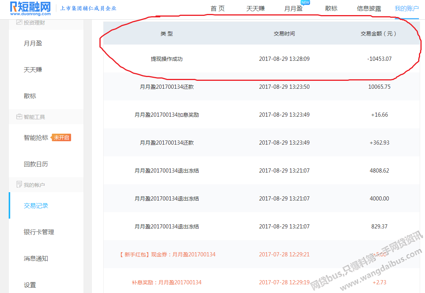
Task: Open 回款日历 in the sidebar
Action: 36,164
